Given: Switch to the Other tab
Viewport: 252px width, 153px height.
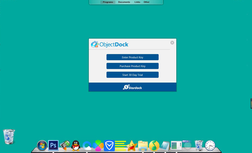Looking at the screenshot, I should [147, 2].
